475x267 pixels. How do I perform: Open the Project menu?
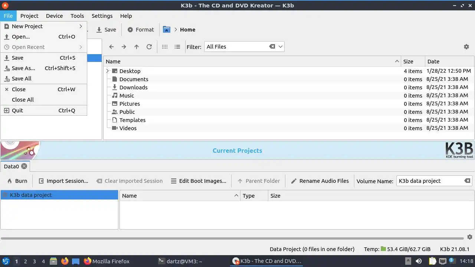(29, 16)
